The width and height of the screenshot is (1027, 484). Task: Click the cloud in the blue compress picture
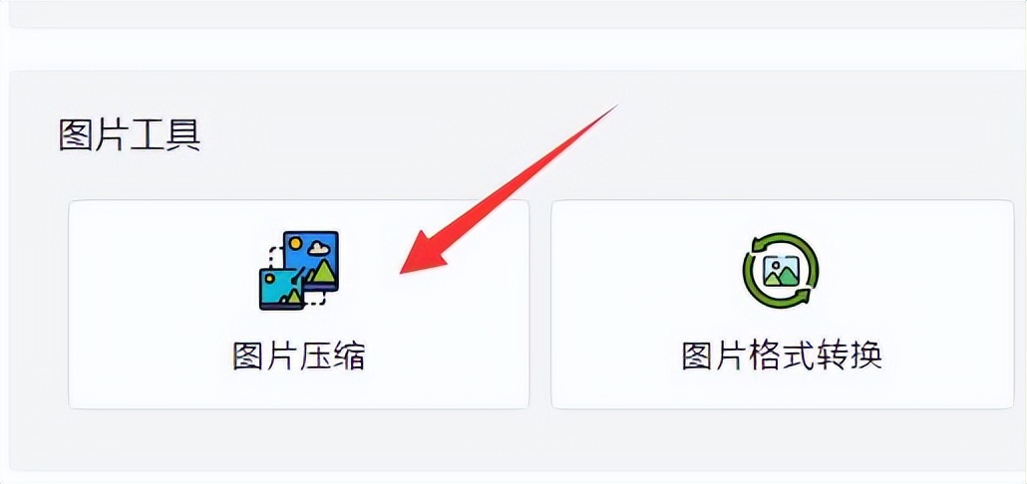click(x=318, y=247)
